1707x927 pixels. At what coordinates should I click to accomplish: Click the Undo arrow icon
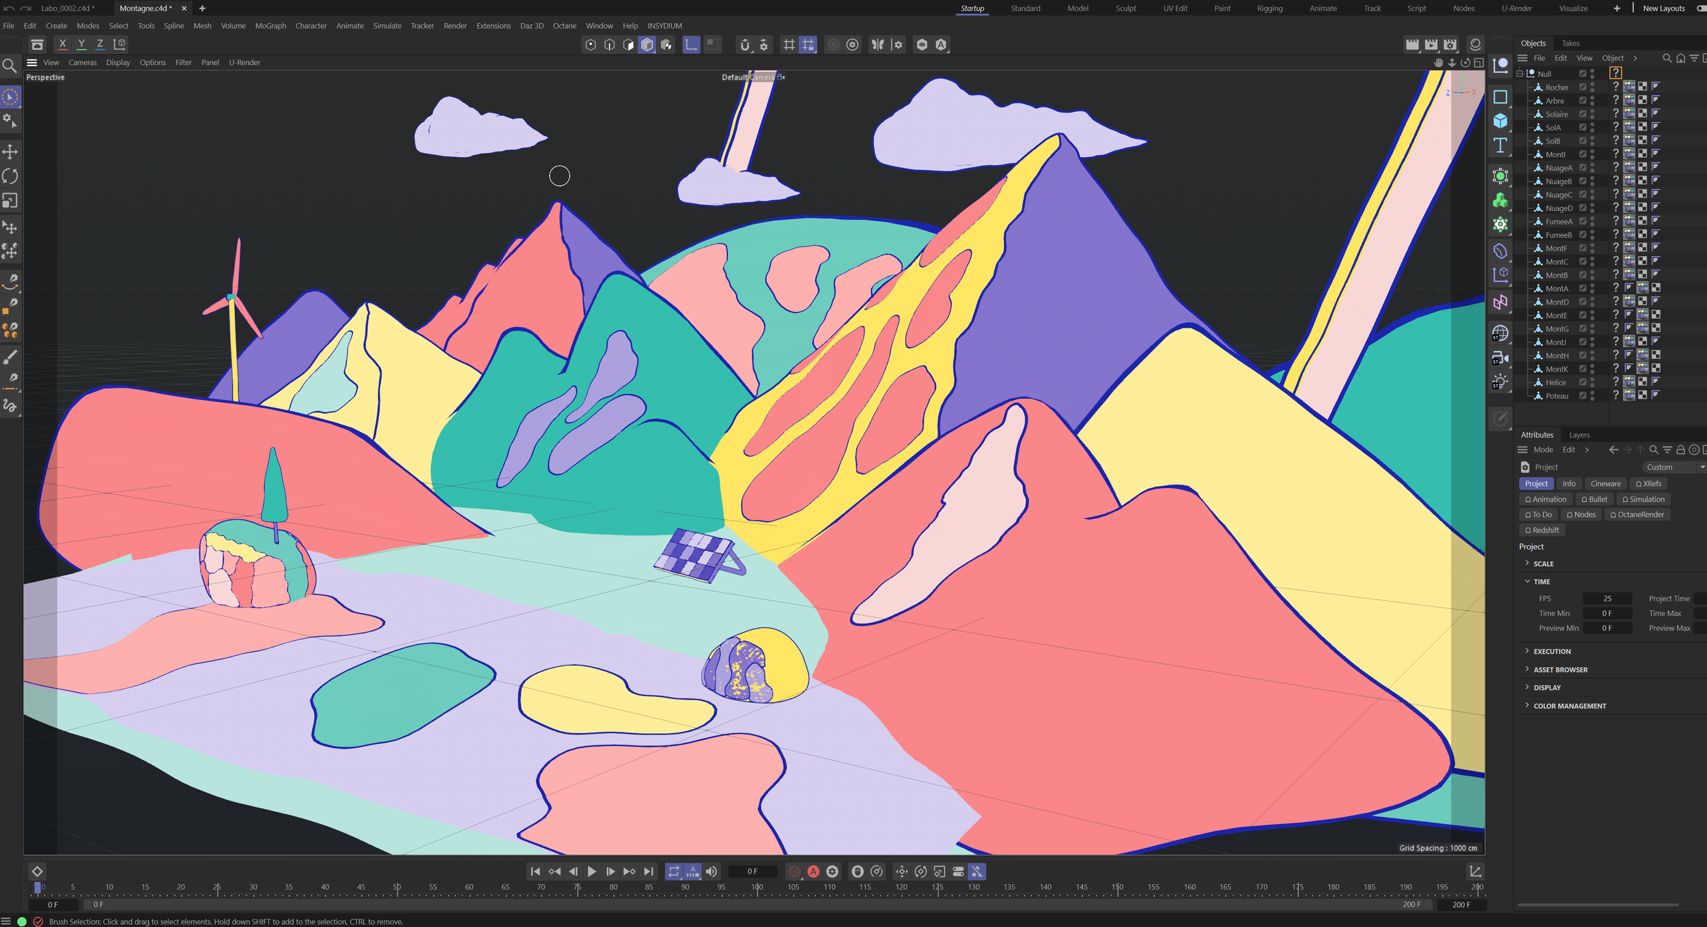[x=9, y=8]
